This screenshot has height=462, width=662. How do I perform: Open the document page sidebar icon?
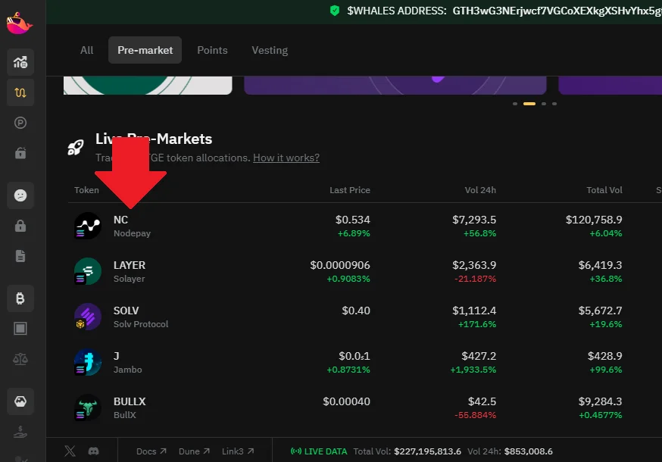pyautogui.click(x=20, y=256)
